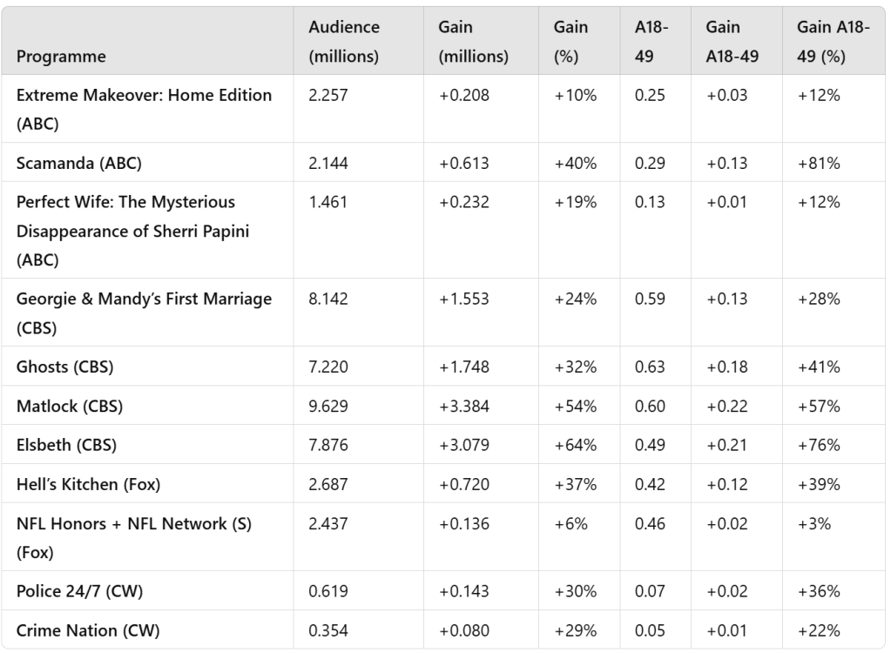Click the Gain A18-49 (%) header

click(834, 42)
